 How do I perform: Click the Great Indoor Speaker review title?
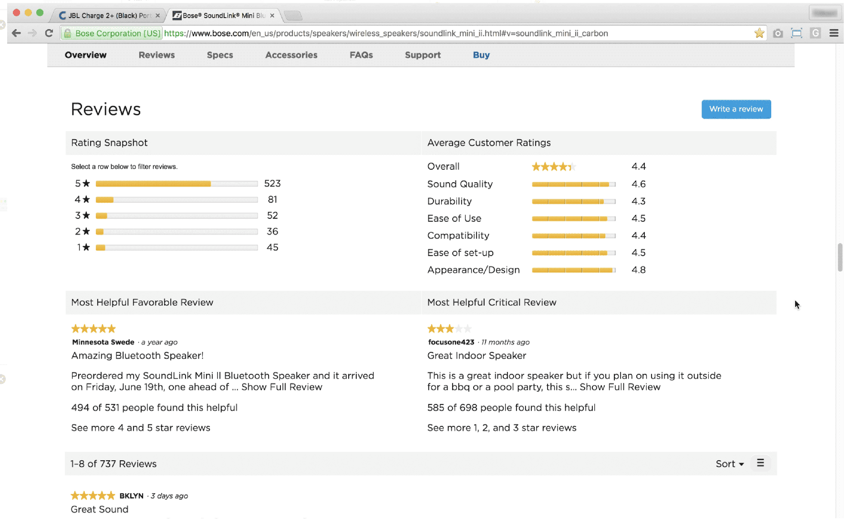pos(476,356)
